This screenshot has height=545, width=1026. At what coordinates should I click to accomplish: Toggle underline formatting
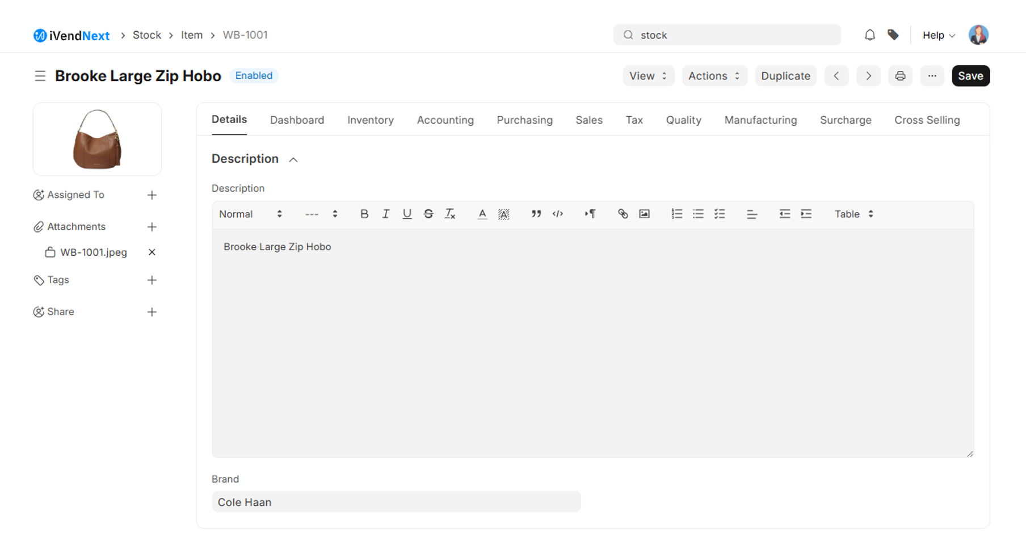(407, 214)
